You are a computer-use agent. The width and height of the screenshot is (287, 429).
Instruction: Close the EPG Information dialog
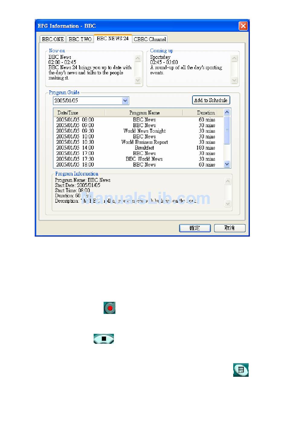click(243, 26)
